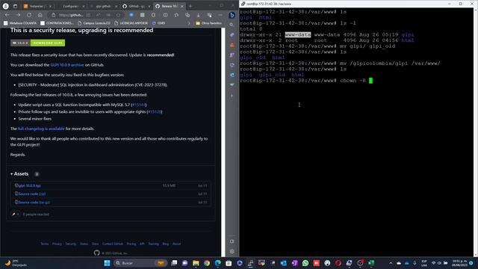Open Metabase COLANTA bookmark
Image resolution: width=478 pixels, height=269 pixels.
coord(20,23)
